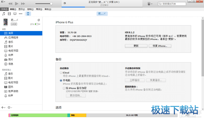Image resolution: width=204 pixels, height=120 pixels.
Task: Switch to the Music library icon
Action: (4, 14)
